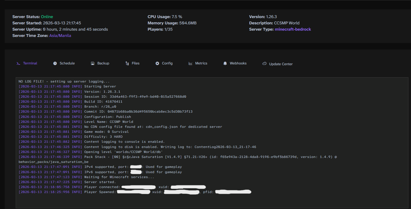Click the Update Center cloud icon
The image size is (411, 209).
click(264, 64)
